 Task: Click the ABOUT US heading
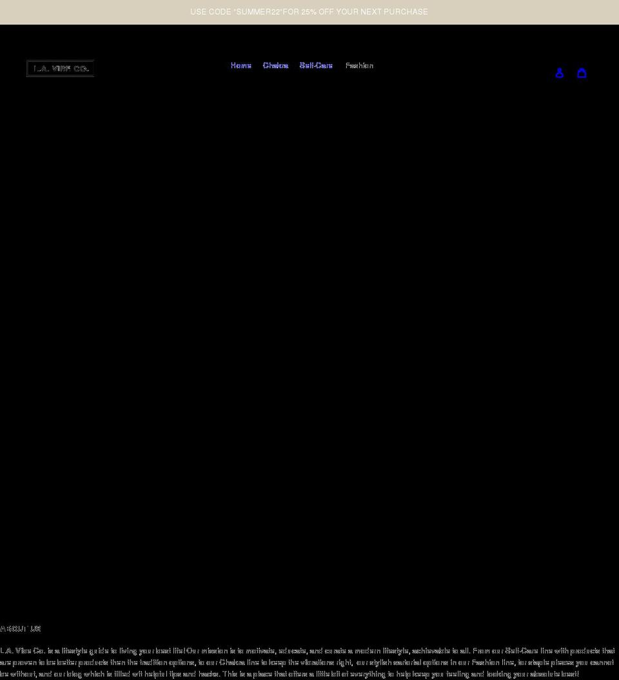coord(21,628)
